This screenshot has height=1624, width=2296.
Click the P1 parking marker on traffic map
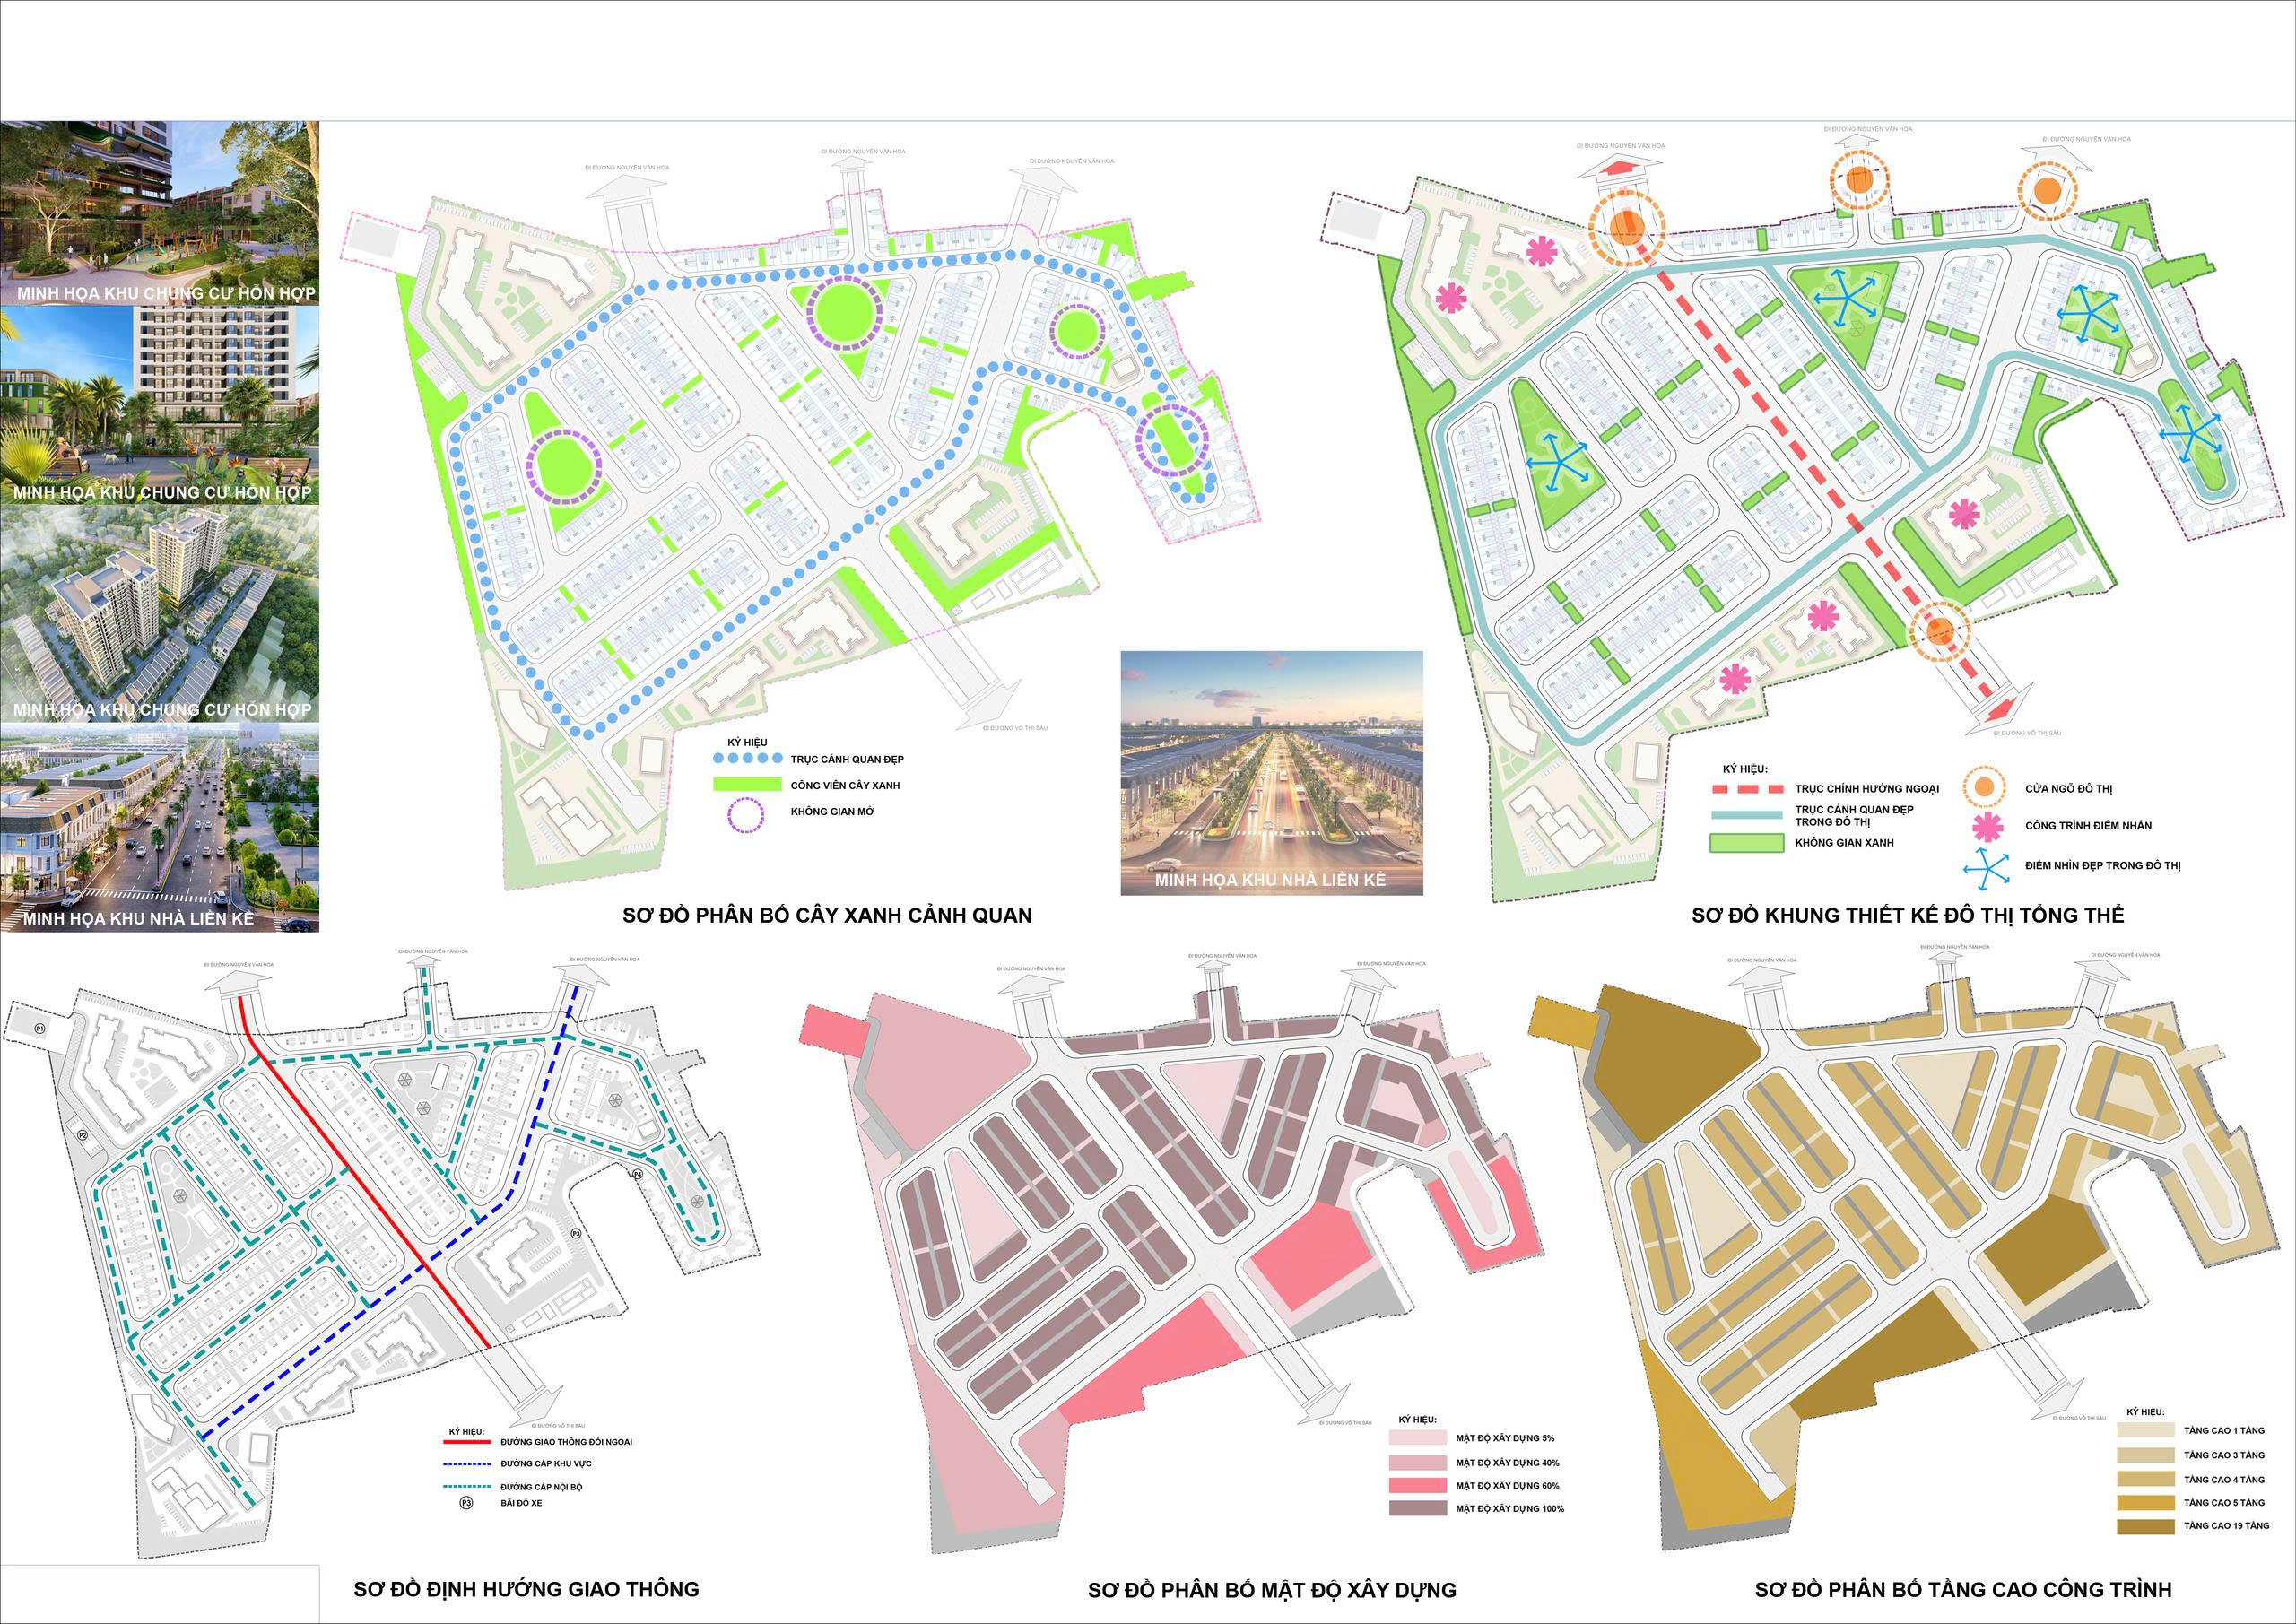pyautogui.click(x=41, y=1028)
